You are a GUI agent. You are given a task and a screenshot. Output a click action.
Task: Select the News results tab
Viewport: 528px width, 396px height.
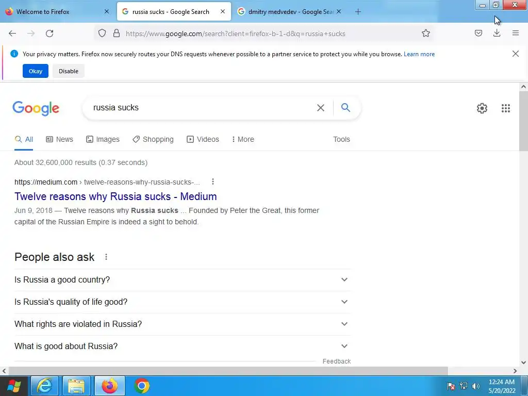60,139
